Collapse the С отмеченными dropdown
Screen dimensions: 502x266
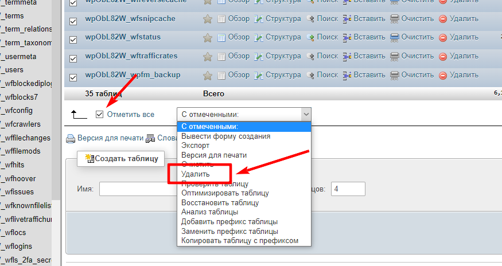click(244, 114)
